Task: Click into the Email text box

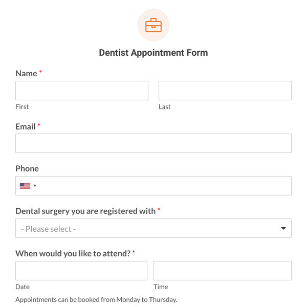Action: tap(153, 143)
